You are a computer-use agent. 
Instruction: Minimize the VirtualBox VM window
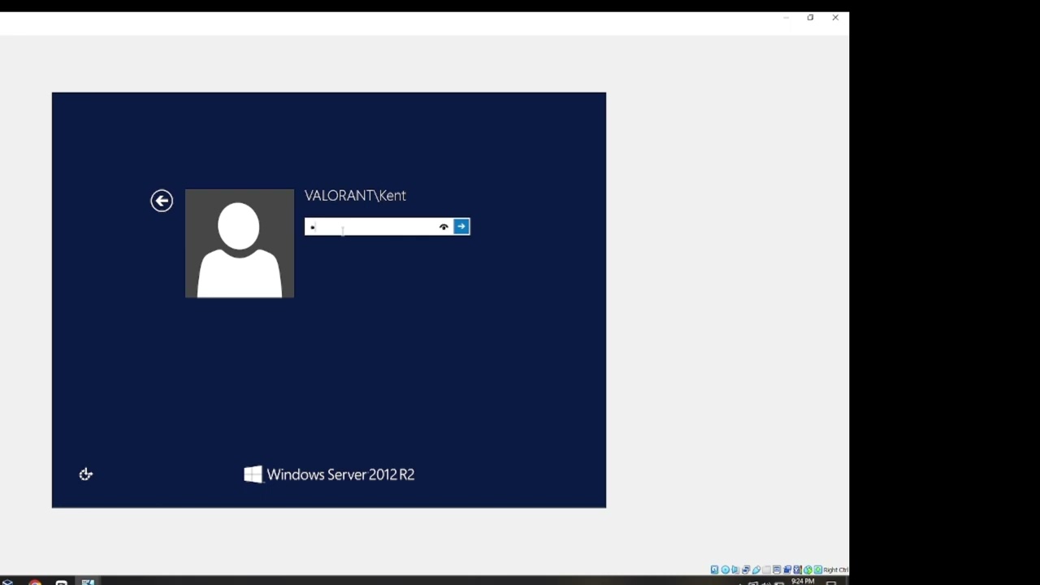(x=786, y=17)
